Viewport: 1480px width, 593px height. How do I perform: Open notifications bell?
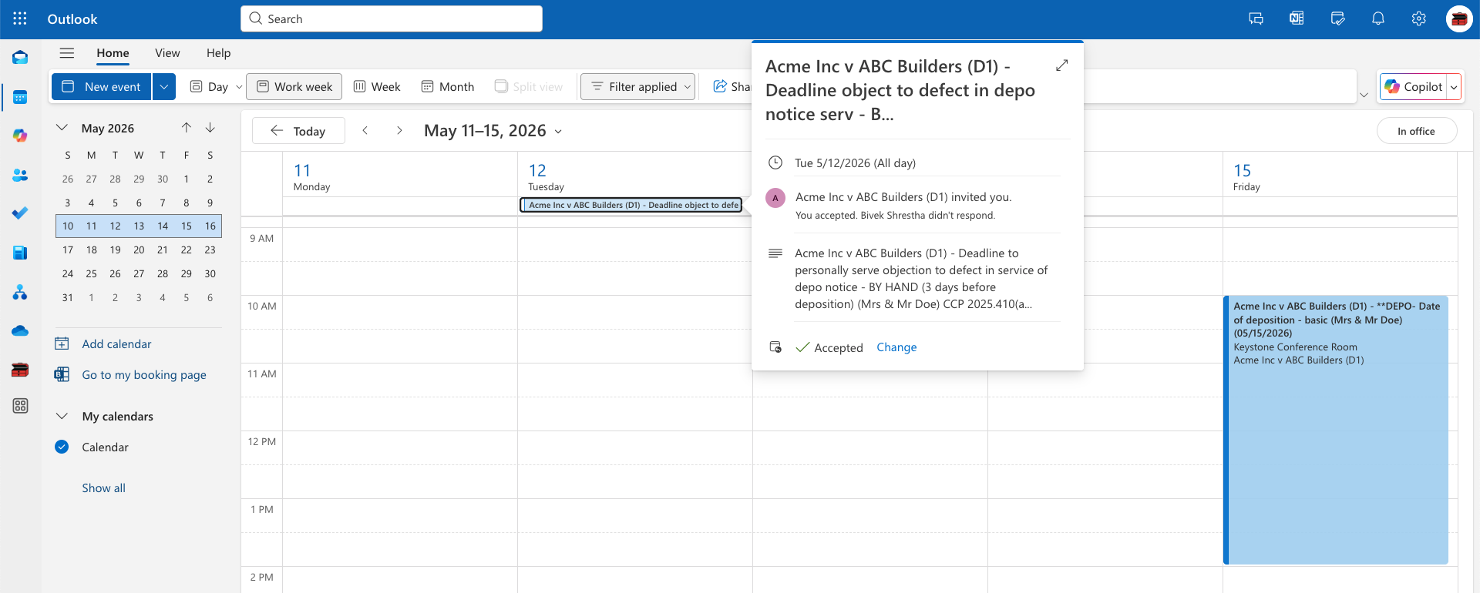pos(1378,18)
